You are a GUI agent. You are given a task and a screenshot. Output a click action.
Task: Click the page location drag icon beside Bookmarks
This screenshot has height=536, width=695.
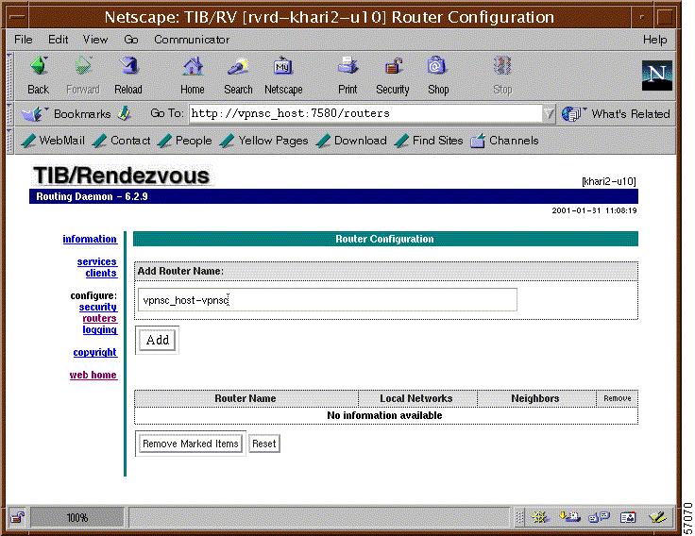pyautogui.click(x=125, y=113)
